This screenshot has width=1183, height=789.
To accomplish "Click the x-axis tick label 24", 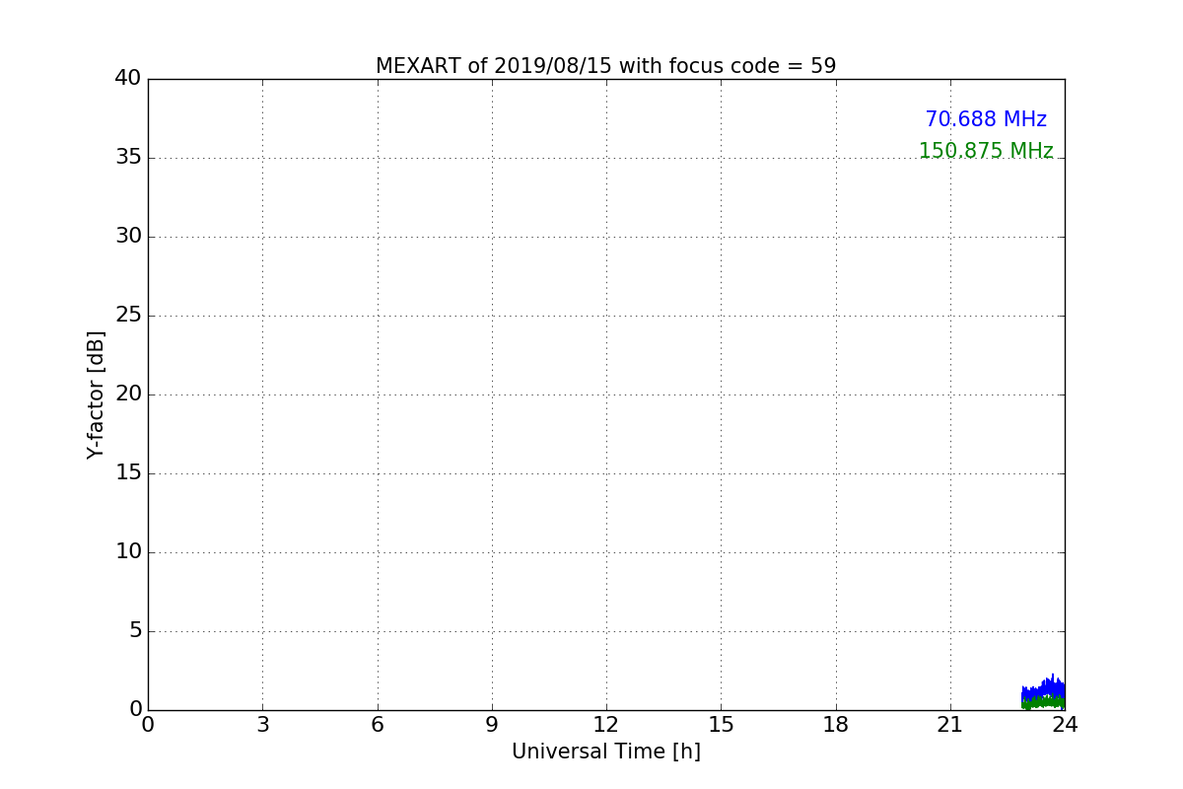I will point(1065,725).
